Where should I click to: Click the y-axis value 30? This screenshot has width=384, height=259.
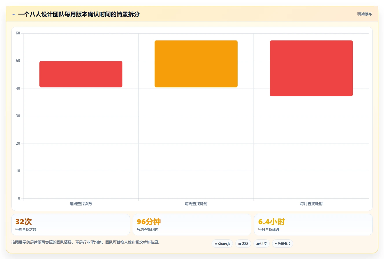18,116
